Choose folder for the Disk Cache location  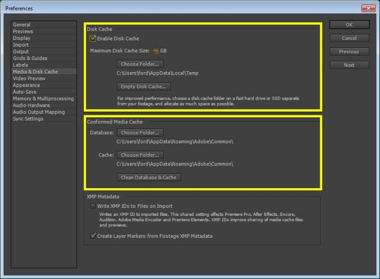coord(140,64)
